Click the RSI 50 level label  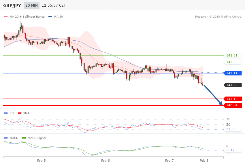[x=228, y=124]
